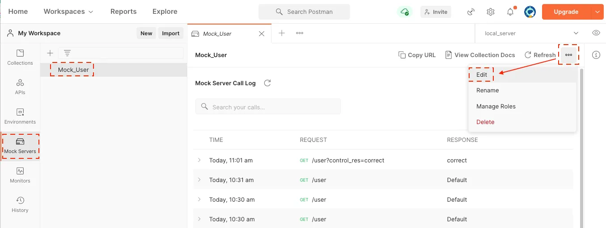Image resolution: width=606 pixels, height=228 pixels.
Task: Expand the 10:31 am call log row
Action: click(x=199, y=180)
